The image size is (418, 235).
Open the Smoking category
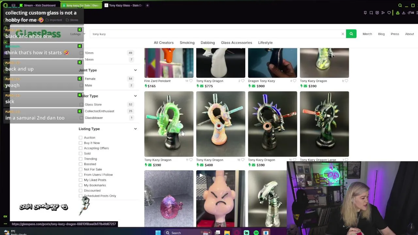click(x=187, y=43)
